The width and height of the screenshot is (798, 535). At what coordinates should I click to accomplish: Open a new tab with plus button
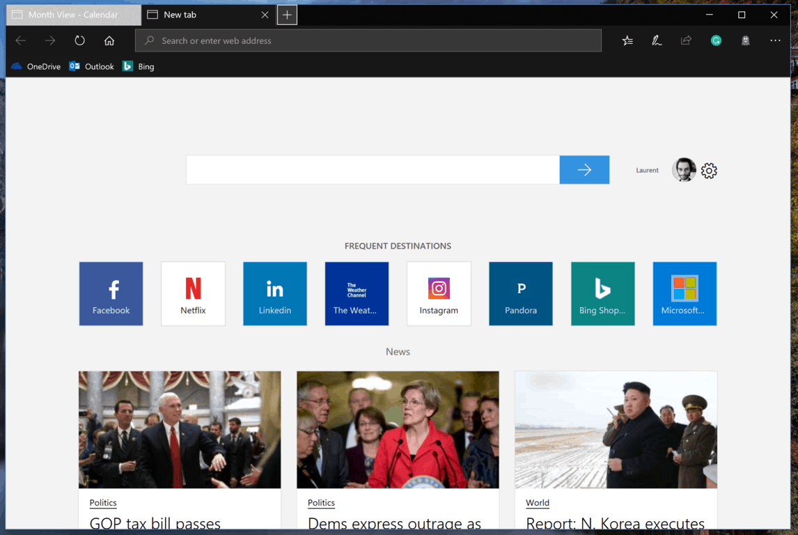point(287,15)
